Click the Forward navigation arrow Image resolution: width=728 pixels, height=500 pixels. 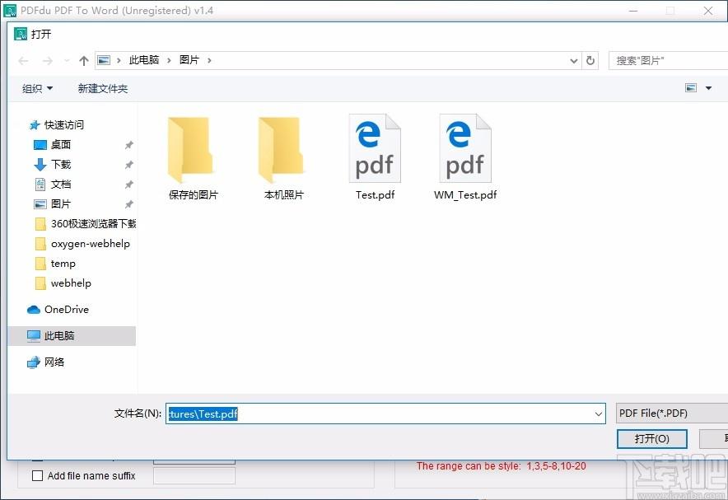tap(48, 61)
